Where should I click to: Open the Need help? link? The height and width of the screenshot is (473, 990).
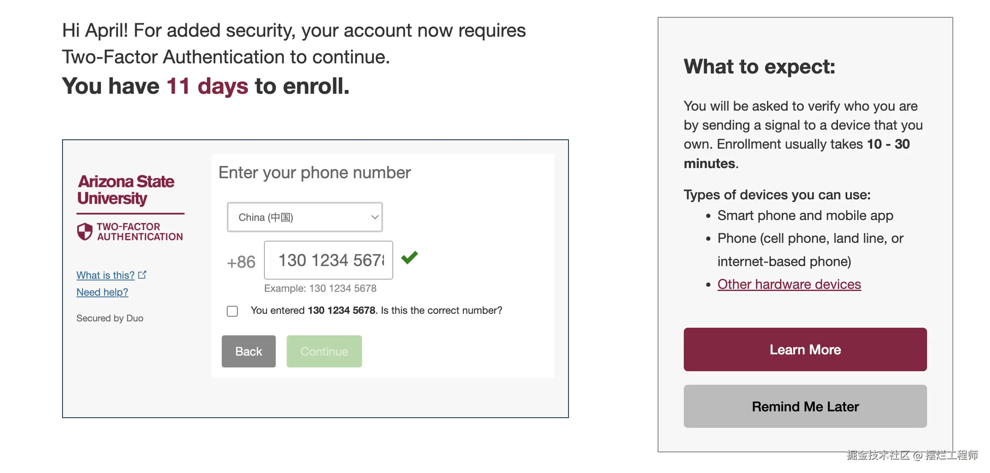[102, 292]
